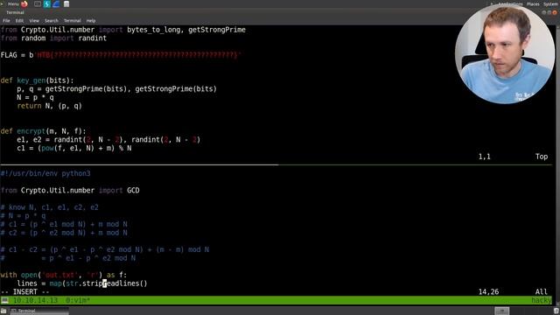This screenshot has width=560, height=315.
Task: Click the '-- INSERT --' mode indicator
Action: click(25, 291)
